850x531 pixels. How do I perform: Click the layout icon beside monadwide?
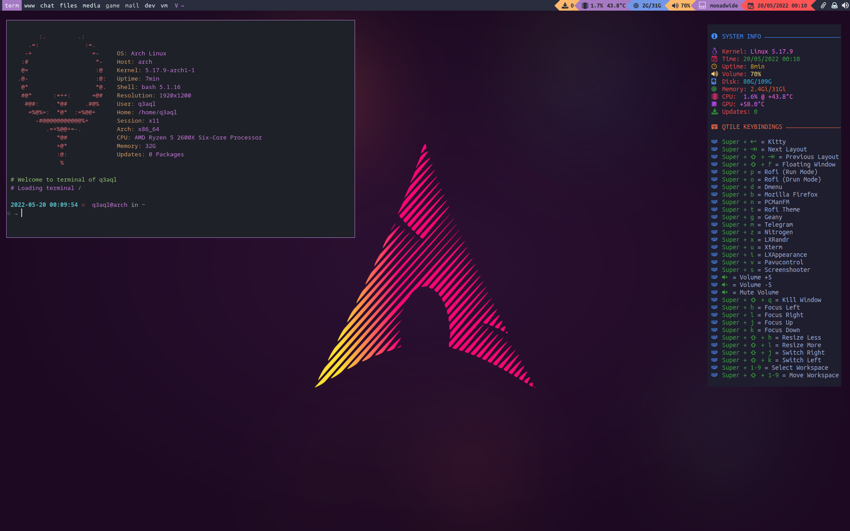click(x=702, y=5)
